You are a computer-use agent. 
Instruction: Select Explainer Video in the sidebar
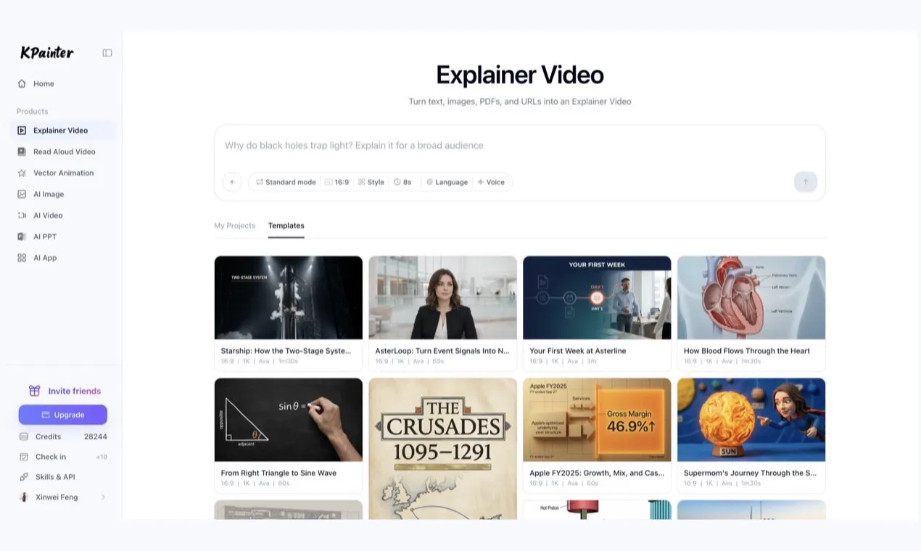click(x=62, y=130)
